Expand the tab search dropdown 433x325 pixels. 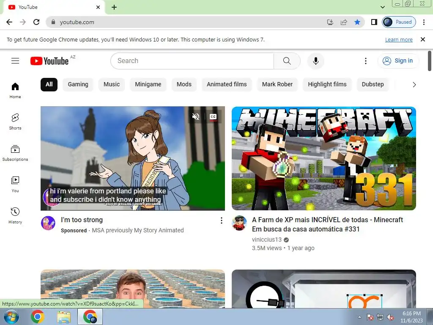[x=383, y=7]
